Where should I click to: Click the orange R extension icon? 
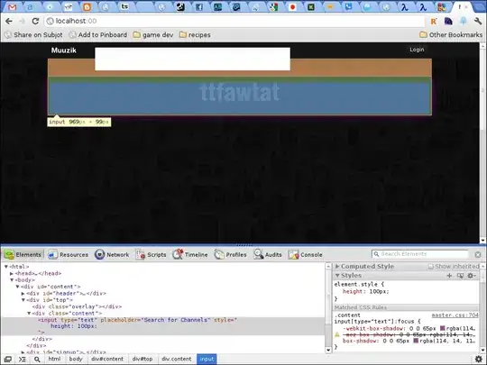coord(434,21)
